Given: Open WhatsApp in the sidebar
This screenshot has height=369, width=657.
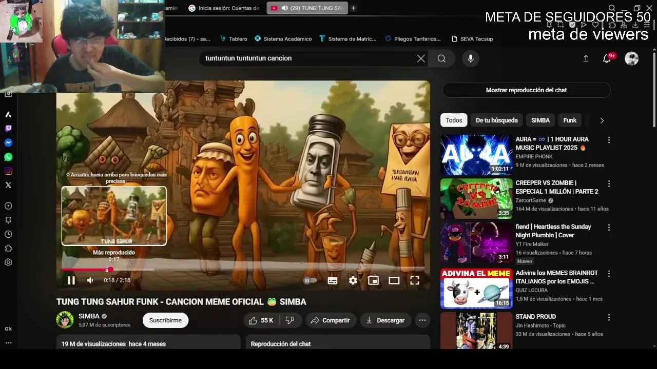Looking at the screenshot, I should tap(8, 157).
